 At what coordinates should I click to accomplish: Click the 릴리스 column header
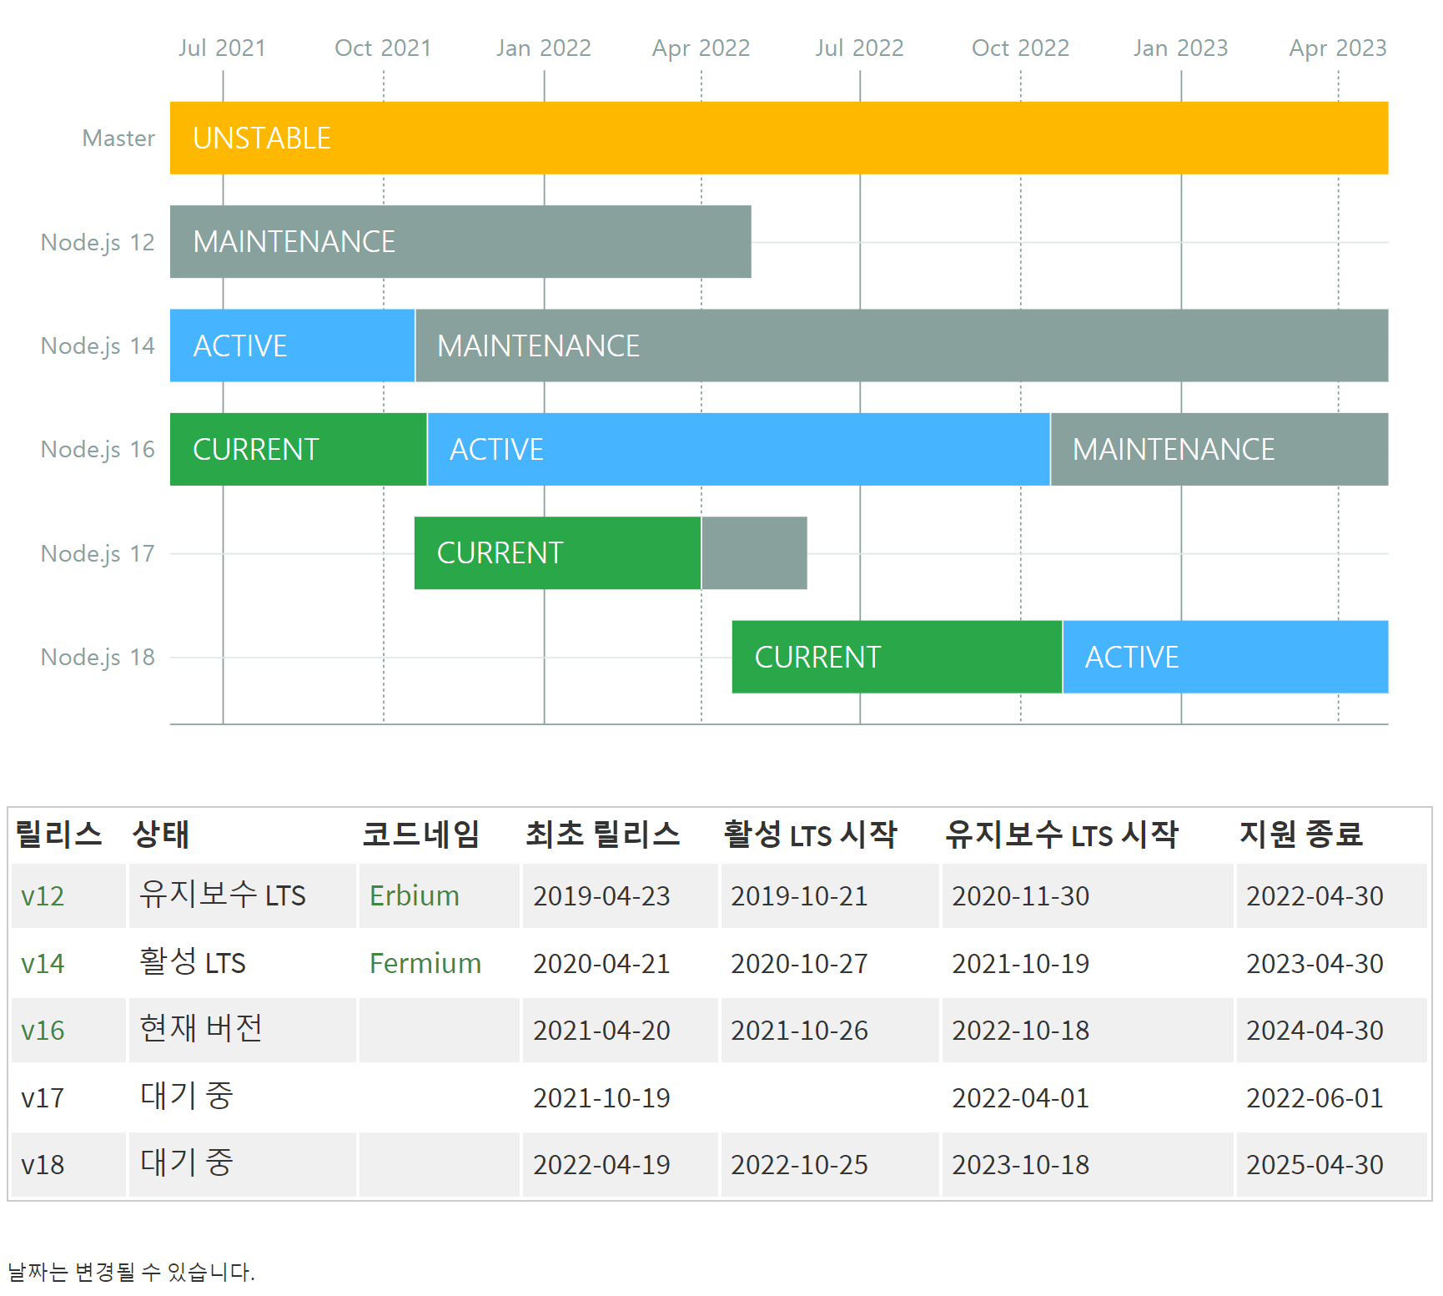(x=58, y=834)
